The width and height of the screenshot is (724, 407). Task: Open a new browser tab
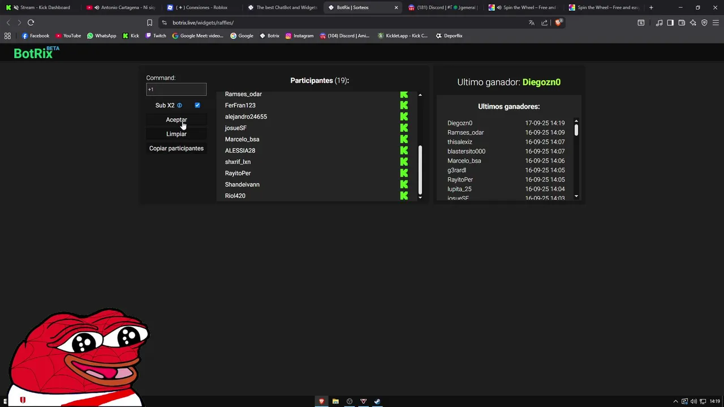651,7
